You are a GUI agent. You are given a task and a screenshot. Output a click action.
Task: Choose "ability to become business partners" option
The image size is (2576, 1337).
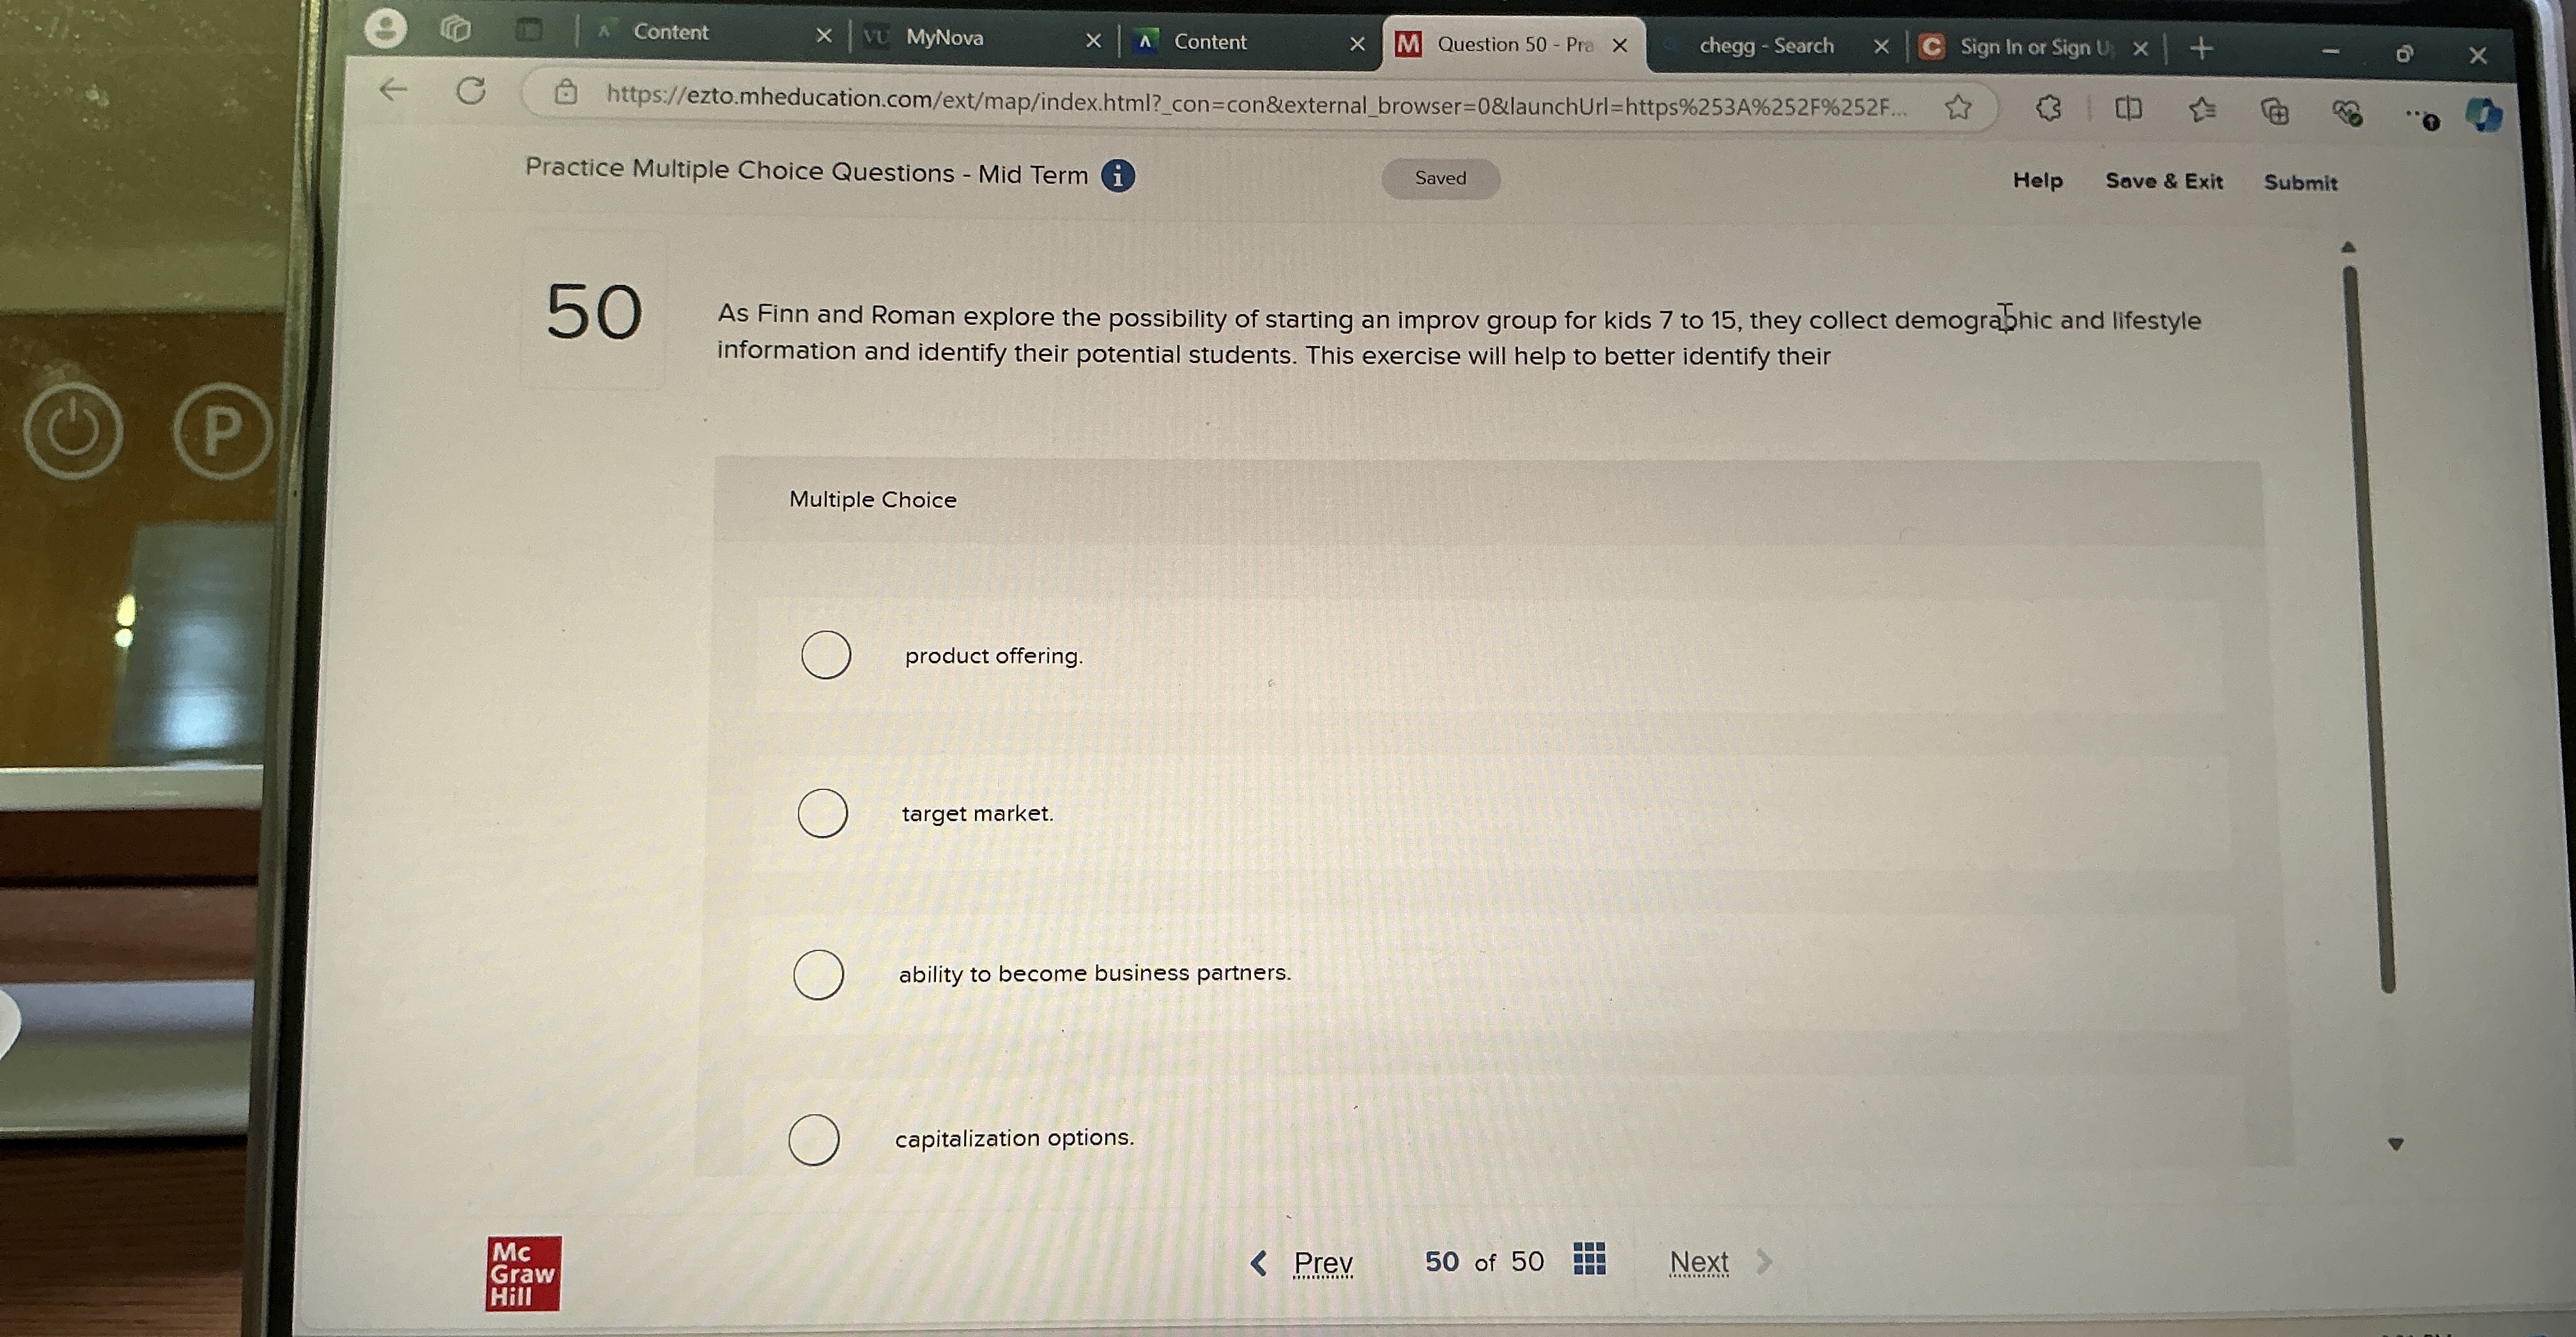[818, 974]
